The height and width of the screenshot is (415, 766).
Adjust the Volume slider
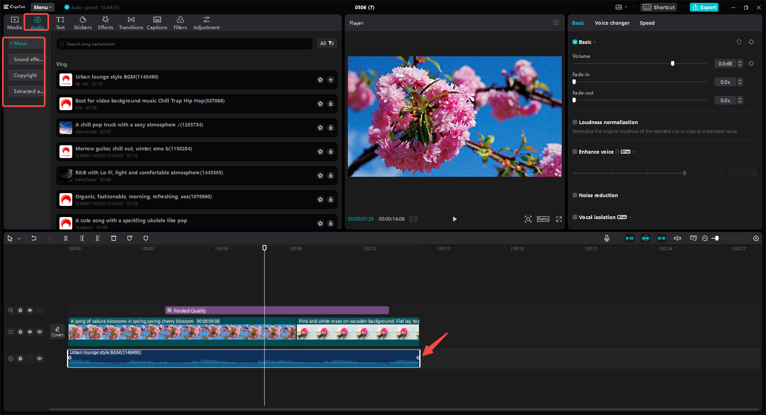point(673,63)
